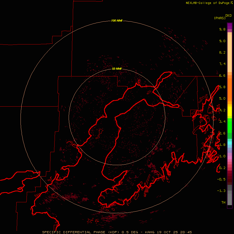Click the 0.2 color scale value

point(222,168)
